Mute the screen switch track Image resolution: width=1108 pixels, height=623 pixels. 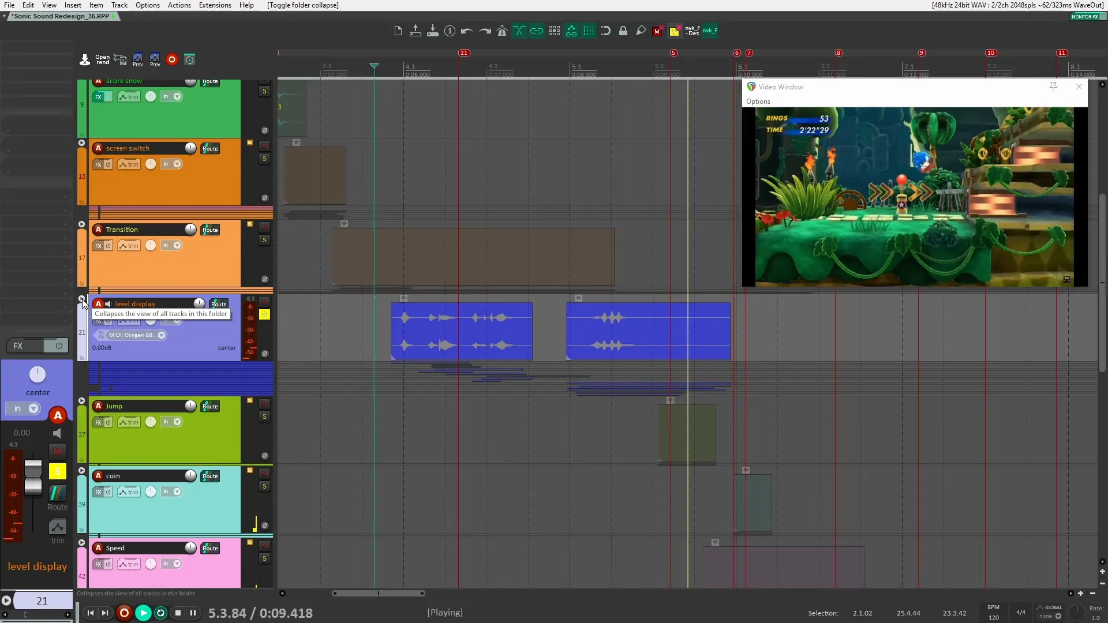click(x=264, y=146)
